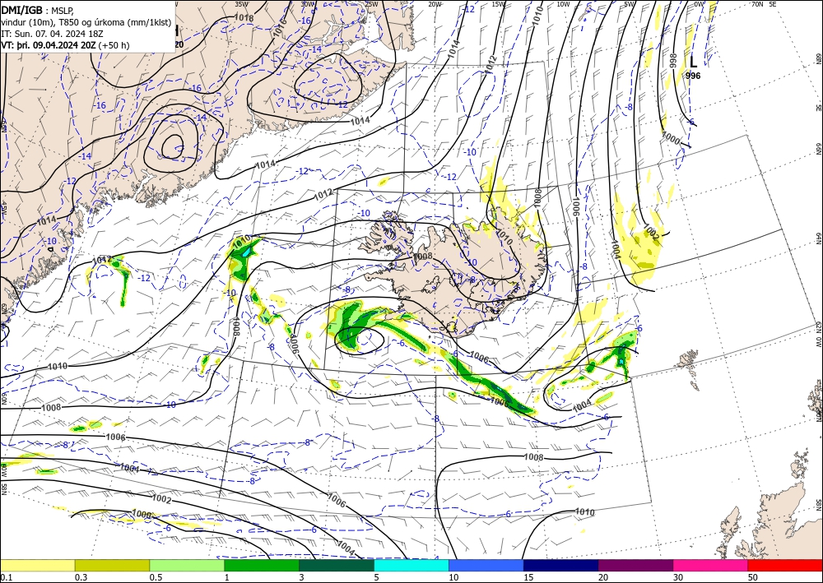Click the light green 0.5–1 legend swatch

pos(187,565)
